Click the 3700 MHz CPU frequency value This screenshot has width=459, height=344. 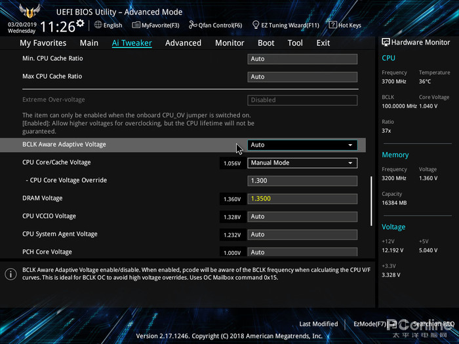click(393, 81)
